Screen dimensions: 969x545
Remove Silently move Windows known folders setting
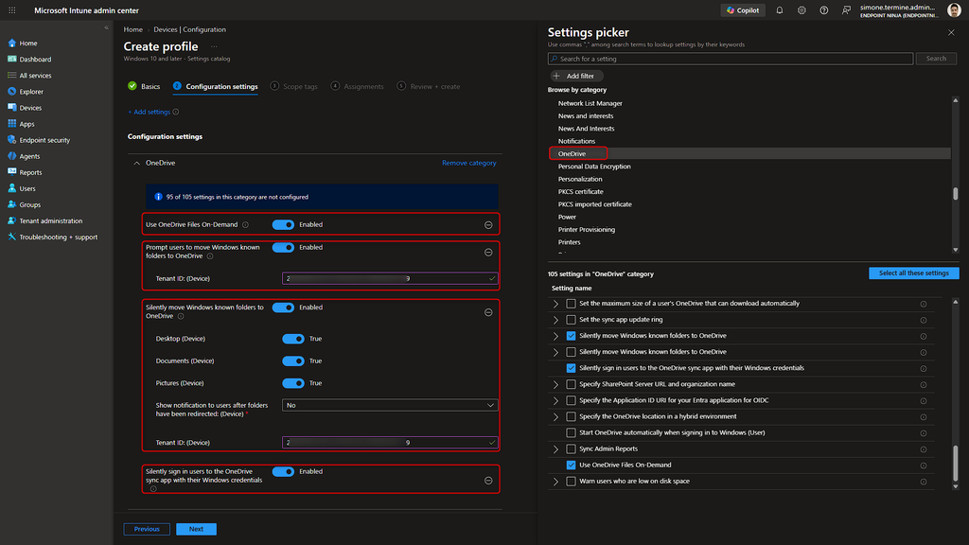click(488, 312)
